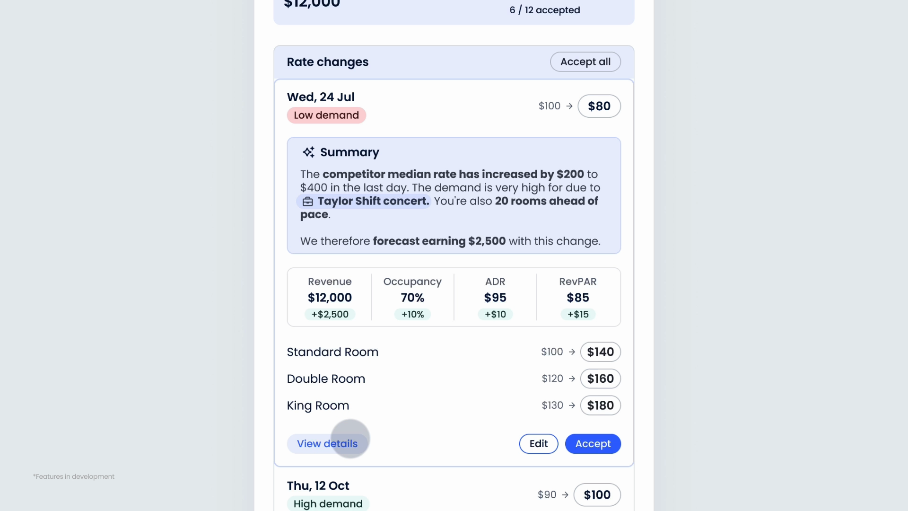Viewport: 908px width, 511px height.
Task: Click the High demand tag
Action: 328,504
